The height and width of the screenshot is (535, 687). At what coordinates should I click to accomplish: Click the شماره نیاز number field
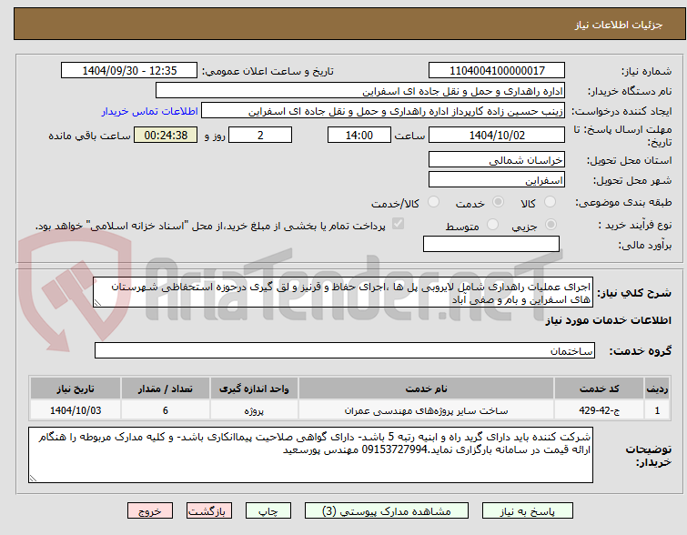[497, 71]
